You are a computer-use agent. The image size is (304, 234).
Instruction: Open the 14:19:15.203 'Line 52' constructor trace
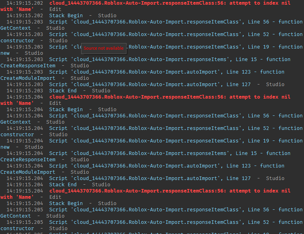152,38
